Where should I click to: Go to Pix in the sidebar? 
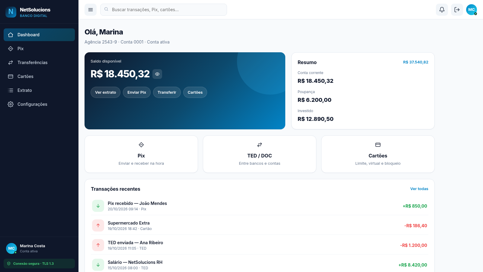(x=39, y=49)
